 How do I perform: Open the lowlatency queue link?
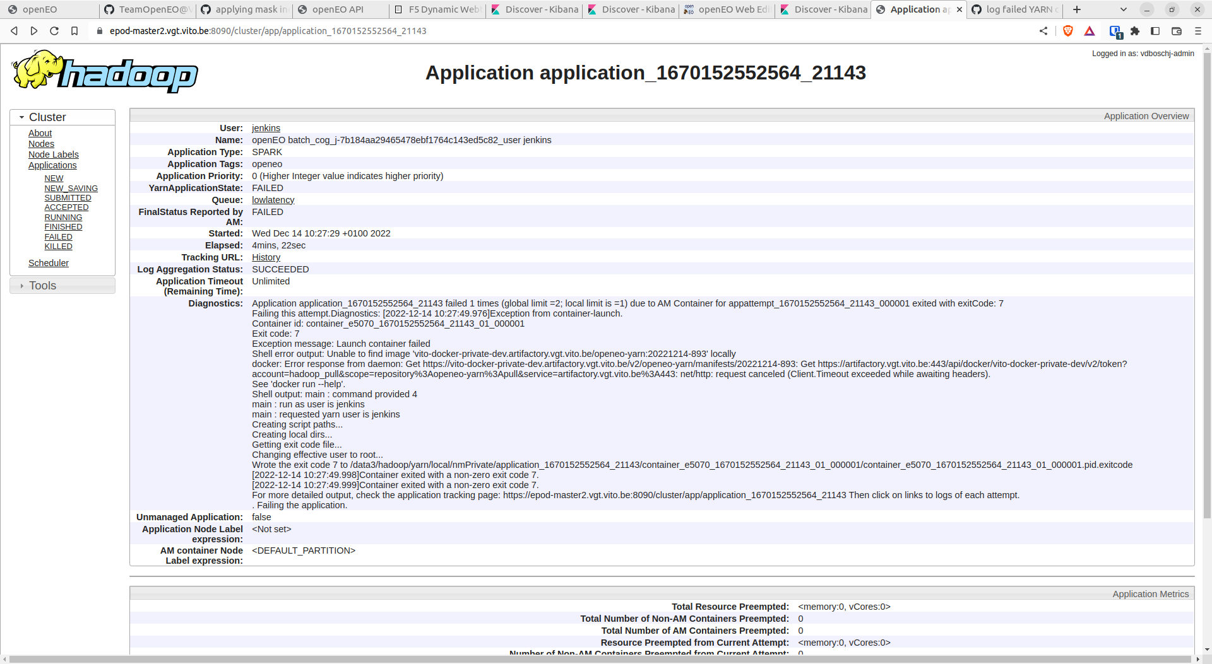273,200
